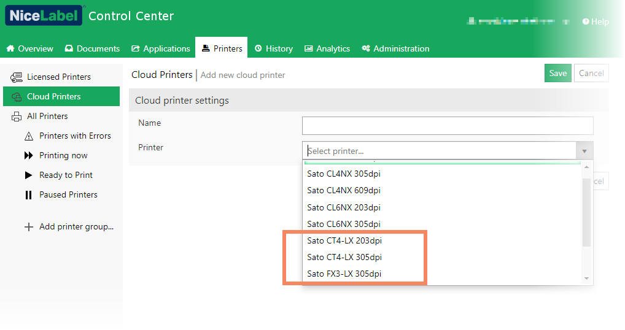Image resolution: width=625 pixels, height=330 pixels.
Task: Click the Cloud Printers sidebar icon
Action: (17, 97)
